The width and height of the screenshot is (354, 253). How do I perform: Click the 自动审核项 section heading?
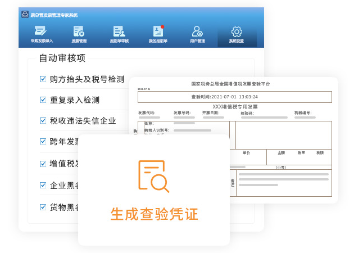(62, 58)
